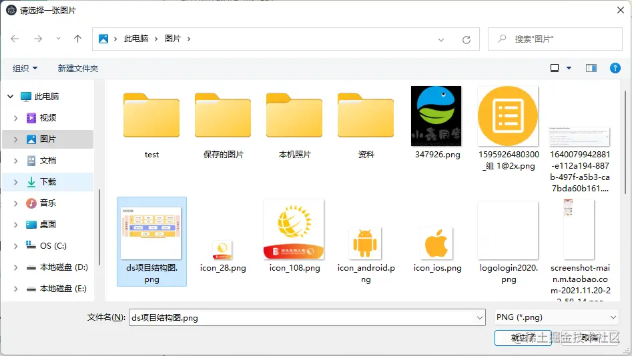The width and height of the screenshot is (632, 356).
Task: Select 1595926480300_组 1@2x.png file
Action: tap(509, 129)
